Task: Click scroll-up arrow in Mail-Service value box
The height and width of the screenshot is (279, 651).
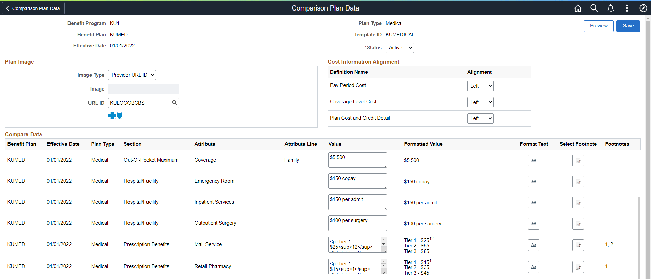Action: click(x=384, y=239)
